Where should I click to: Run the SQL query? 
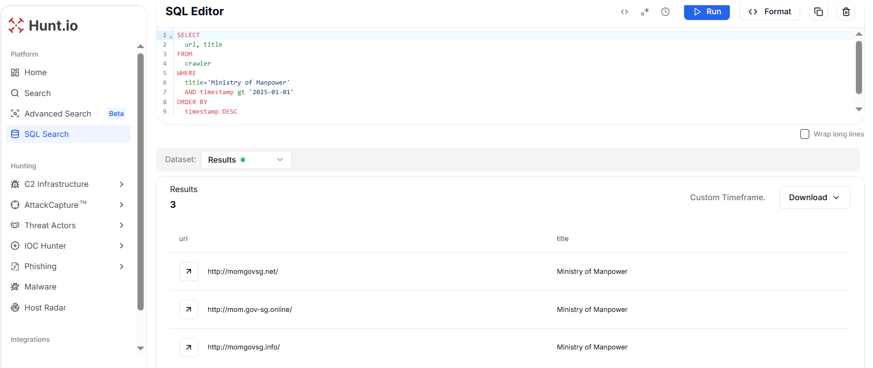pos(706,12)
